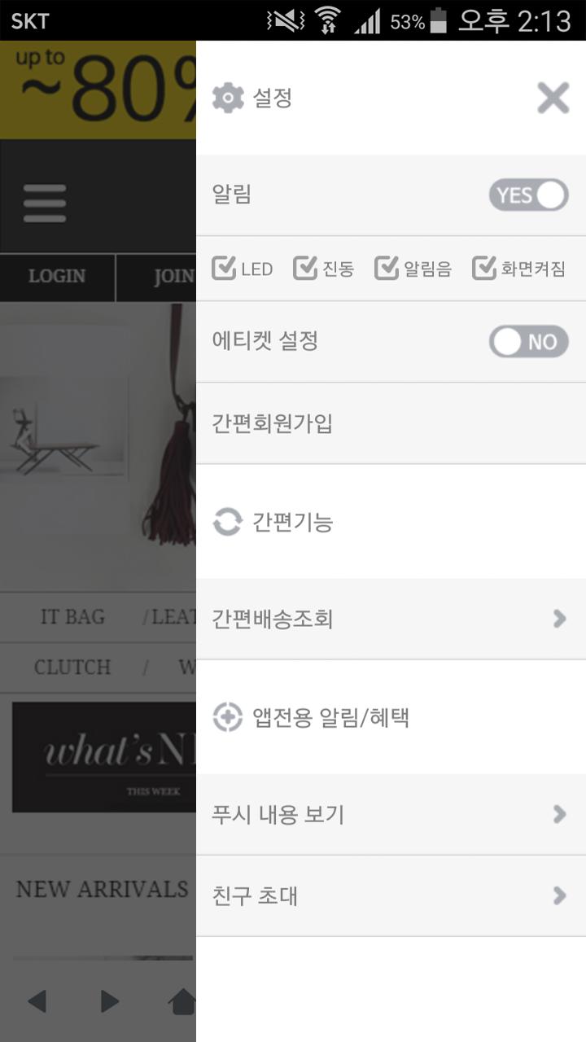Tap the refresh icon beside 간편기능
586x1042 pixels.
pos(228,522)
